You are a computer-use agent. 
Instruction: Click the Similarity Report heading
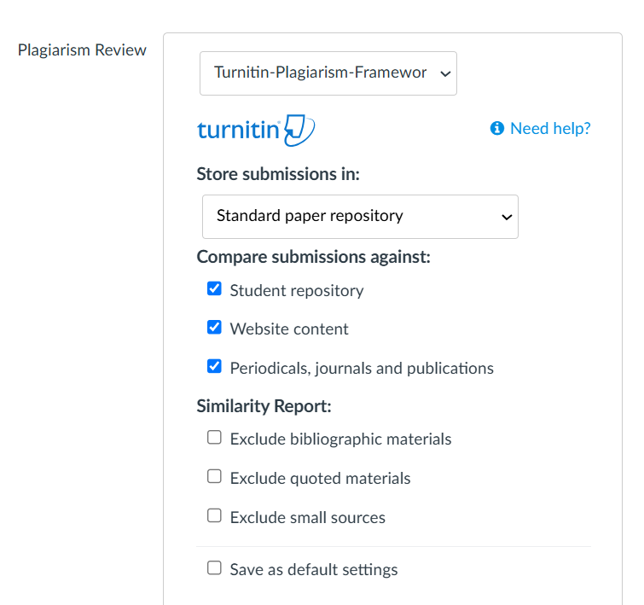(264, 406)
